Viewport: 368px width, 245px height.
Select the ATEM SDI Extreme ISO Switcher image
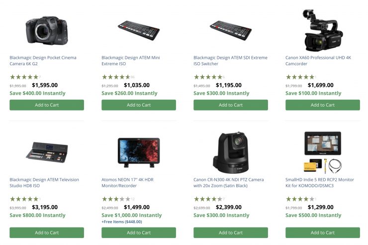[x=230, y=30]
